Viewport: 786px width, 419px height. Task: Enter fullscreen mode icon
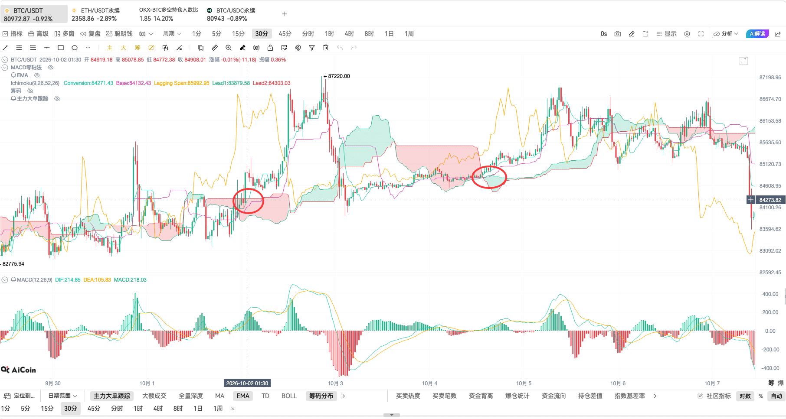coord(701,34)
